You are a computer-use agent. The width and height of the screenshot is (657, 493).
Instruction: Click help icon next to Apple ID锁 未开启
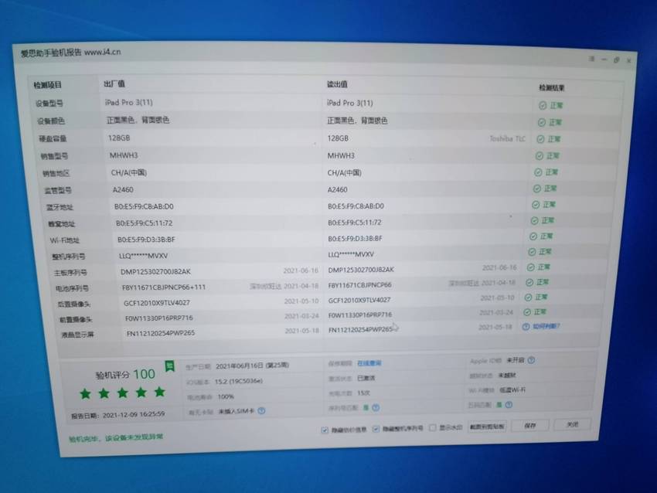(x=531, y=360)
